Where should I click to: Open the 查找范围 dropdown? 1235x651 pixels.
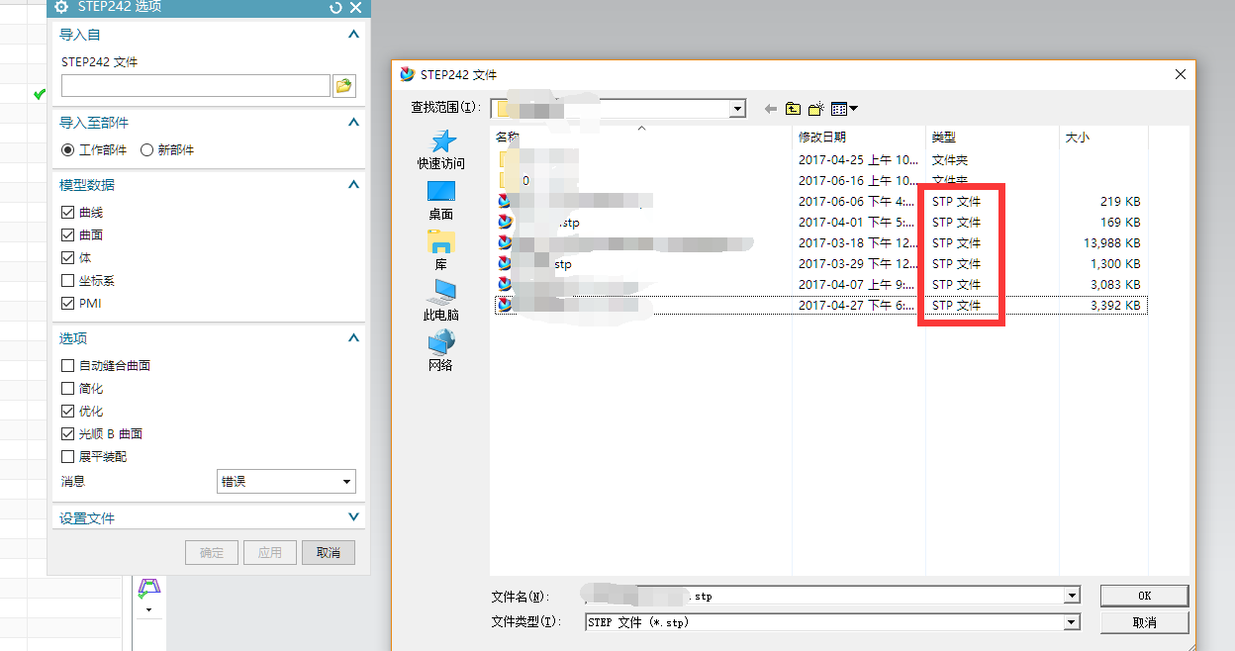point(737,109)
